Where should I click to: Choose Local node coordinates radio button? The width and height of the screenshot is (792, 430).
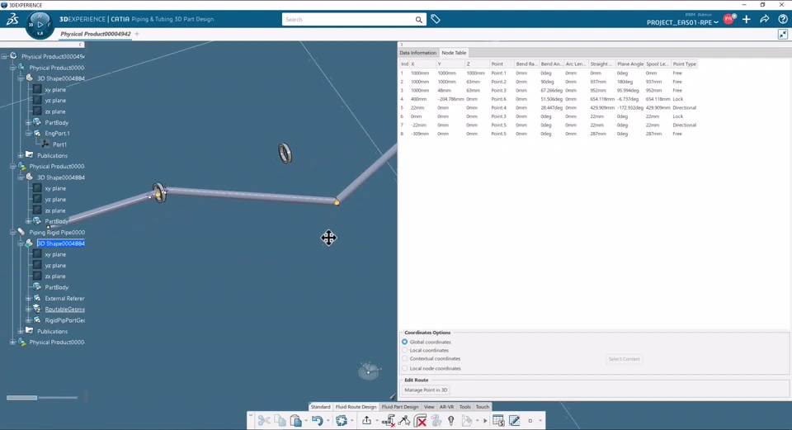click(x=405, y=368)
